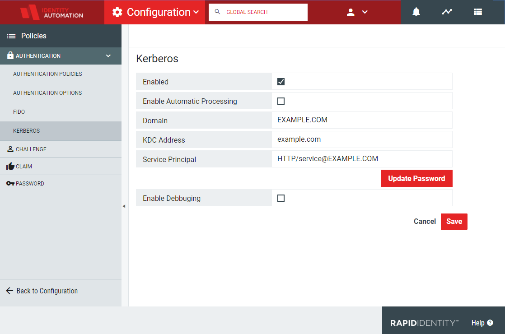The width and height of the screenshot is (505, 334).
Task: Click the Global Search magnifier icon
Action: pos(217,12)
